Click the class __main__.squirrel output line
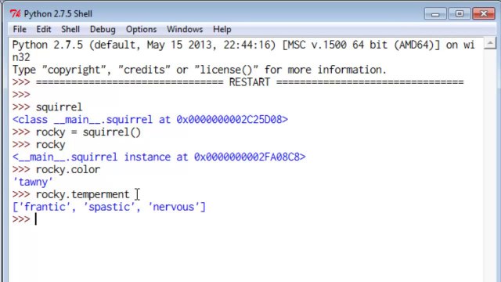Image resolution: width=501 pixels, height=282 pixels. [150, 120]
